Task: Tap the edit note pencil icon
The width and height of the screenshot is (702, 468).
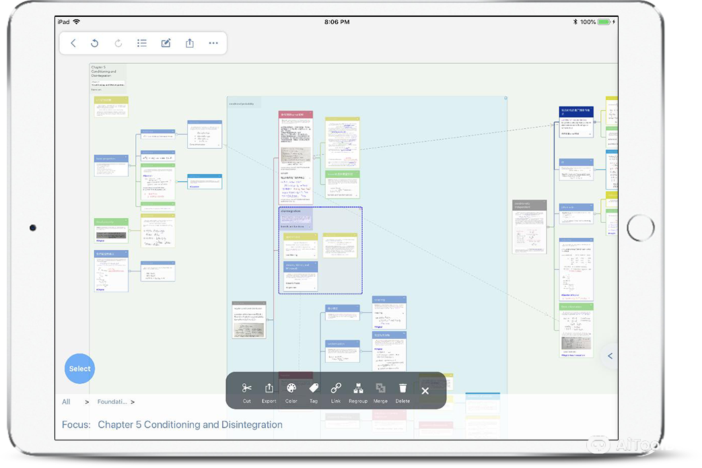Action: [x=166, y=43]
